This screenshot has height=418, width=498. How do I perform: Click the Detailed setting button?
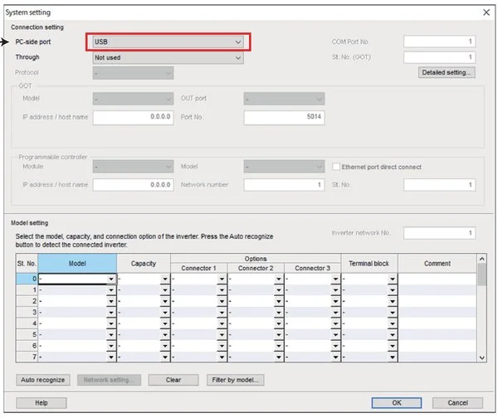click(447, 72)
